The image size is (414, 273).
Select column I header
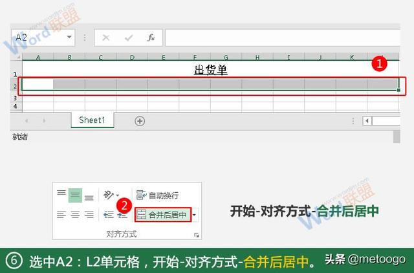289,57
